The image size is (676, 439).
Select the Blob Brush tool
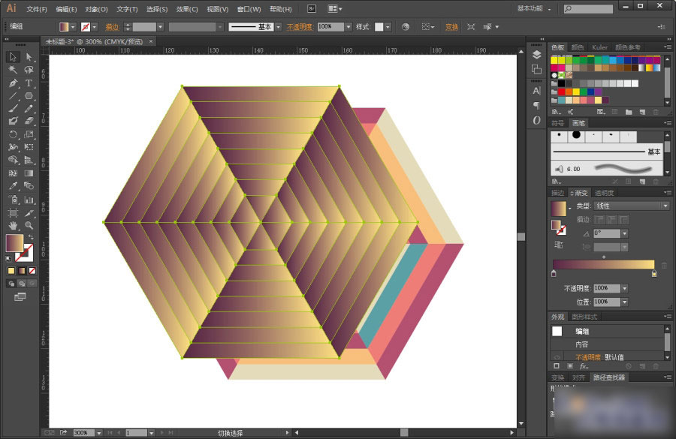click(13, 121)
